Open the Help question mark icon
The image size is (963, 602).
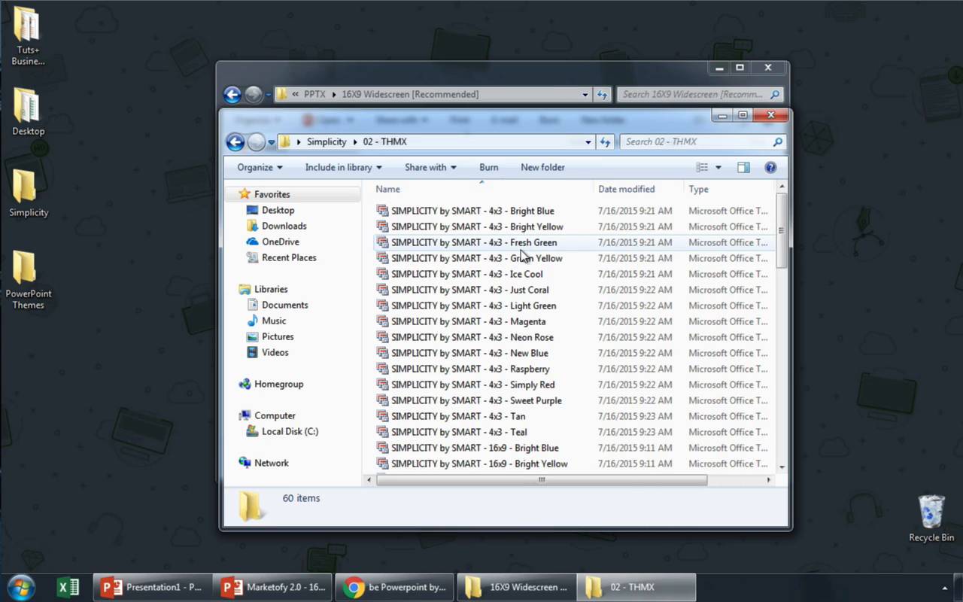tap(770, 167)
